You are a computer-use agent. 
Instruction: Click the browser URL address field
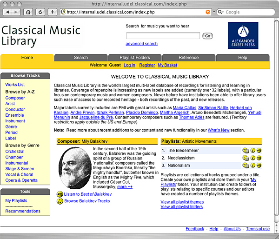click(135, 12)
